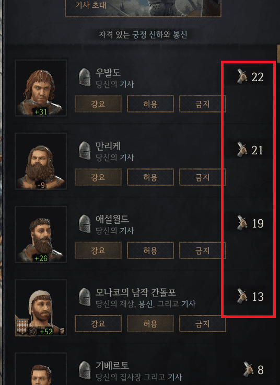Click the knight helmet icon beside 우발도
The image size is (280, 385).
coord(85,77)
